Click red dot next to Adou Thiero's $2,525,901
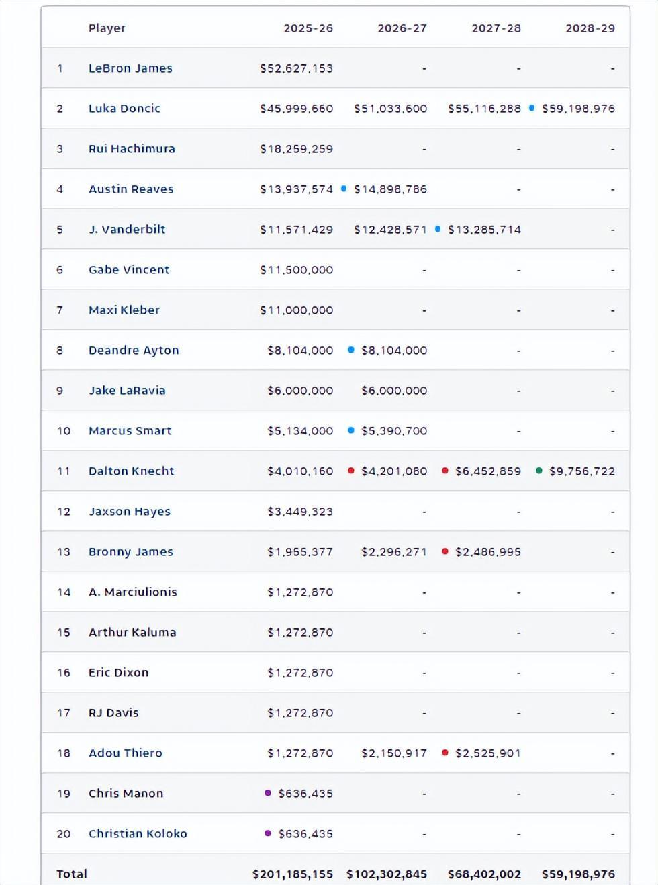This screenshot has width=658, height=885. coord(444,753)
